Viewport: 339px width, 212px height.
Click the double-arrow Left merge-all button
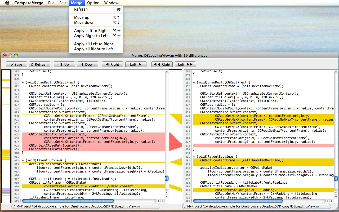[185, 64]
